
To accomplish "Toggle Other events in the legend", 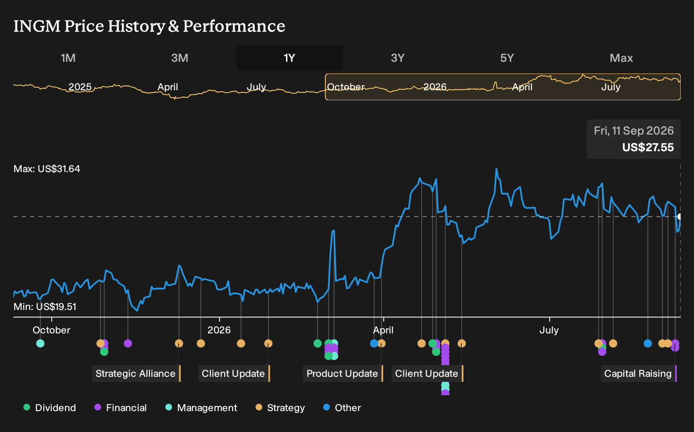I will click(342, 408).
